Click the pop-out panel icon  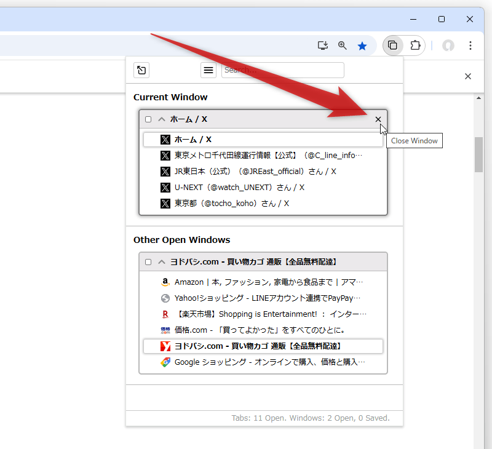[x=141, y=70]
